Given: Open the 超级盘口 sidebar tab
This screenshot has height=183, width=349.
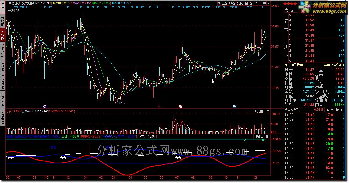Looking at the screenshot, I should point(3,117).
